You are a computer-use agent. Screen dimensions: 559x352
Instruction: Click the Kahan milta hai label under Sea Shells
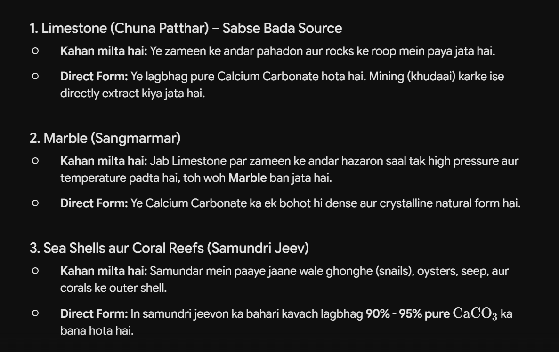[104, 271]
